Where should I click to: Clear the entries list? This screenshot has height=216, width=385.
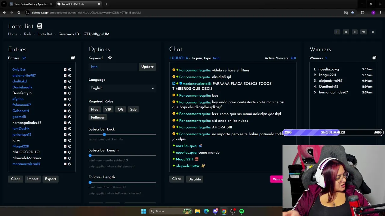pyautogui.click(x=16, y=179)
